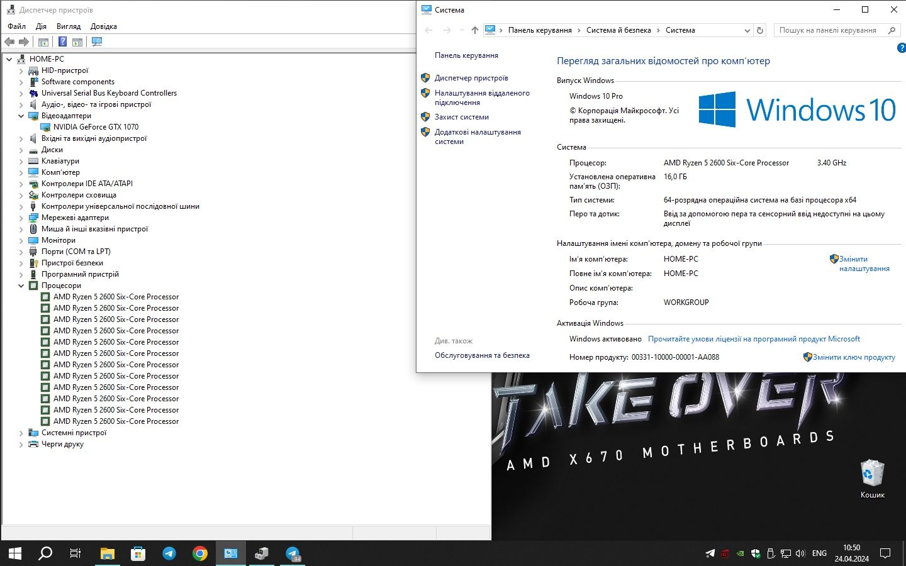Collapse the Процесори node

pyautogui.click(x=21, y=286)
